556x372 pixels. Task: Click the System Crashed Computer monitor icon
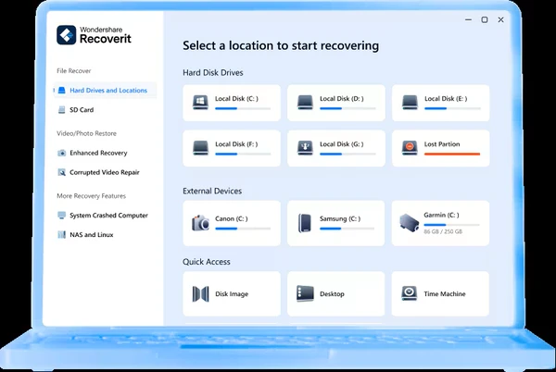62,216
